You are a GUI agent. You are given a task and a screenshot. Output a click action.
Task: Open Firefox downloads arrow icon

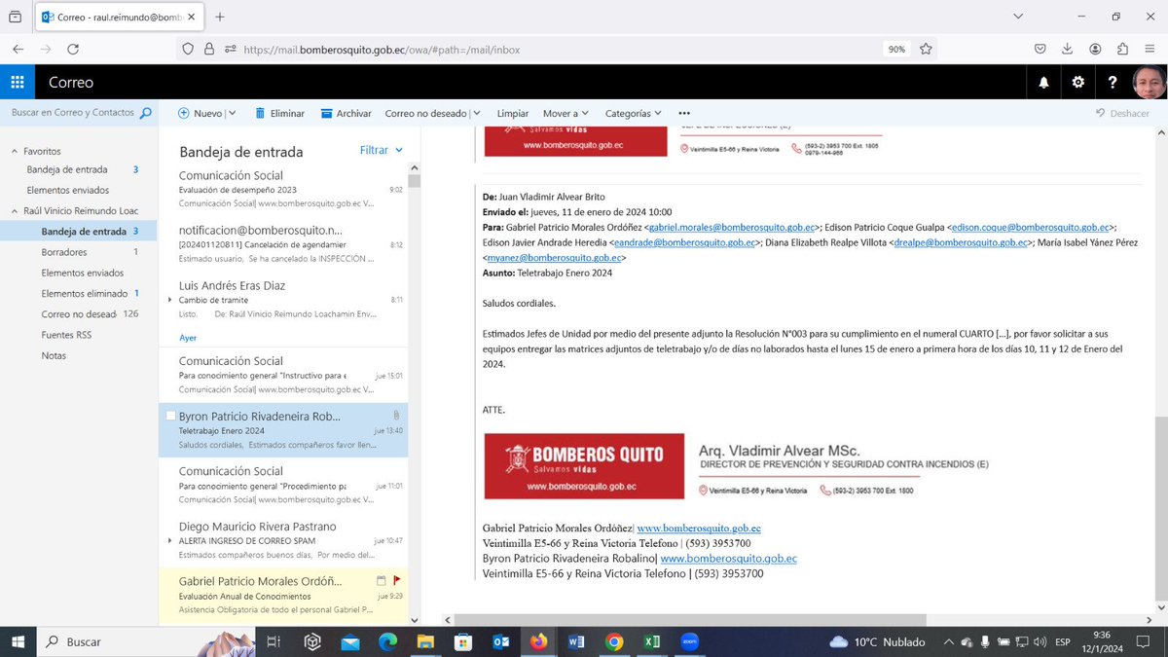(x=1068, y=49)
